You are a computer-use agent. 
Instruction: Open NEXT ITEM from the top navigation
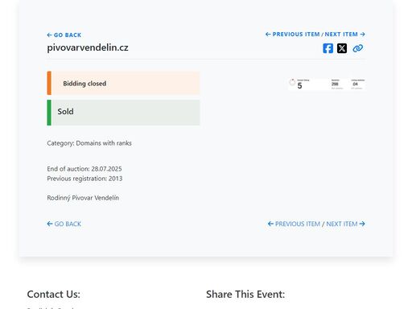pyautogui.click(x=341, y=35)
